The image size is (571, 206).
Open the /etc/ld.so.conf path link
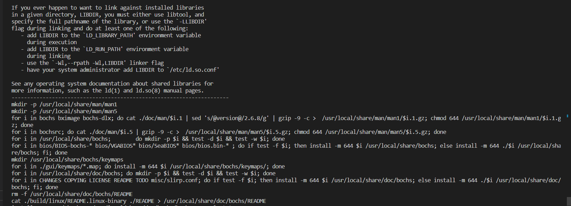click(x=193, y=70)
